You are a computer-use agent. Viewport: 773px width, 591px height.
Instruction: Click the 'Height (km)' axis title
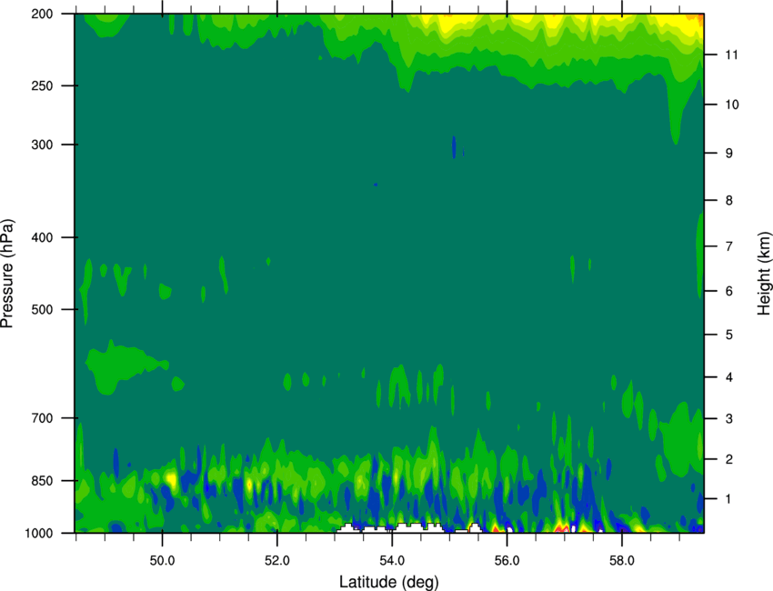coord(764,274)
